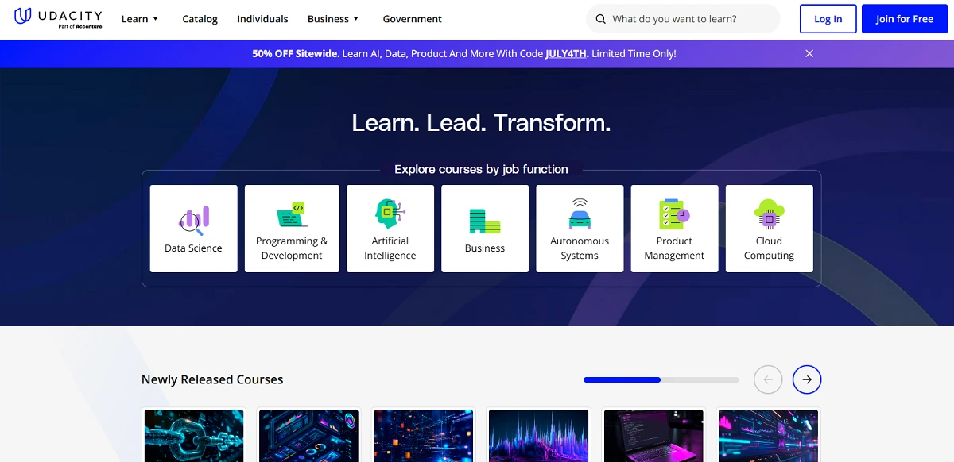Choose the Artificial Intelligence head icon
The width and height of the screenshot is (954, 462).
tap(390, 214)
